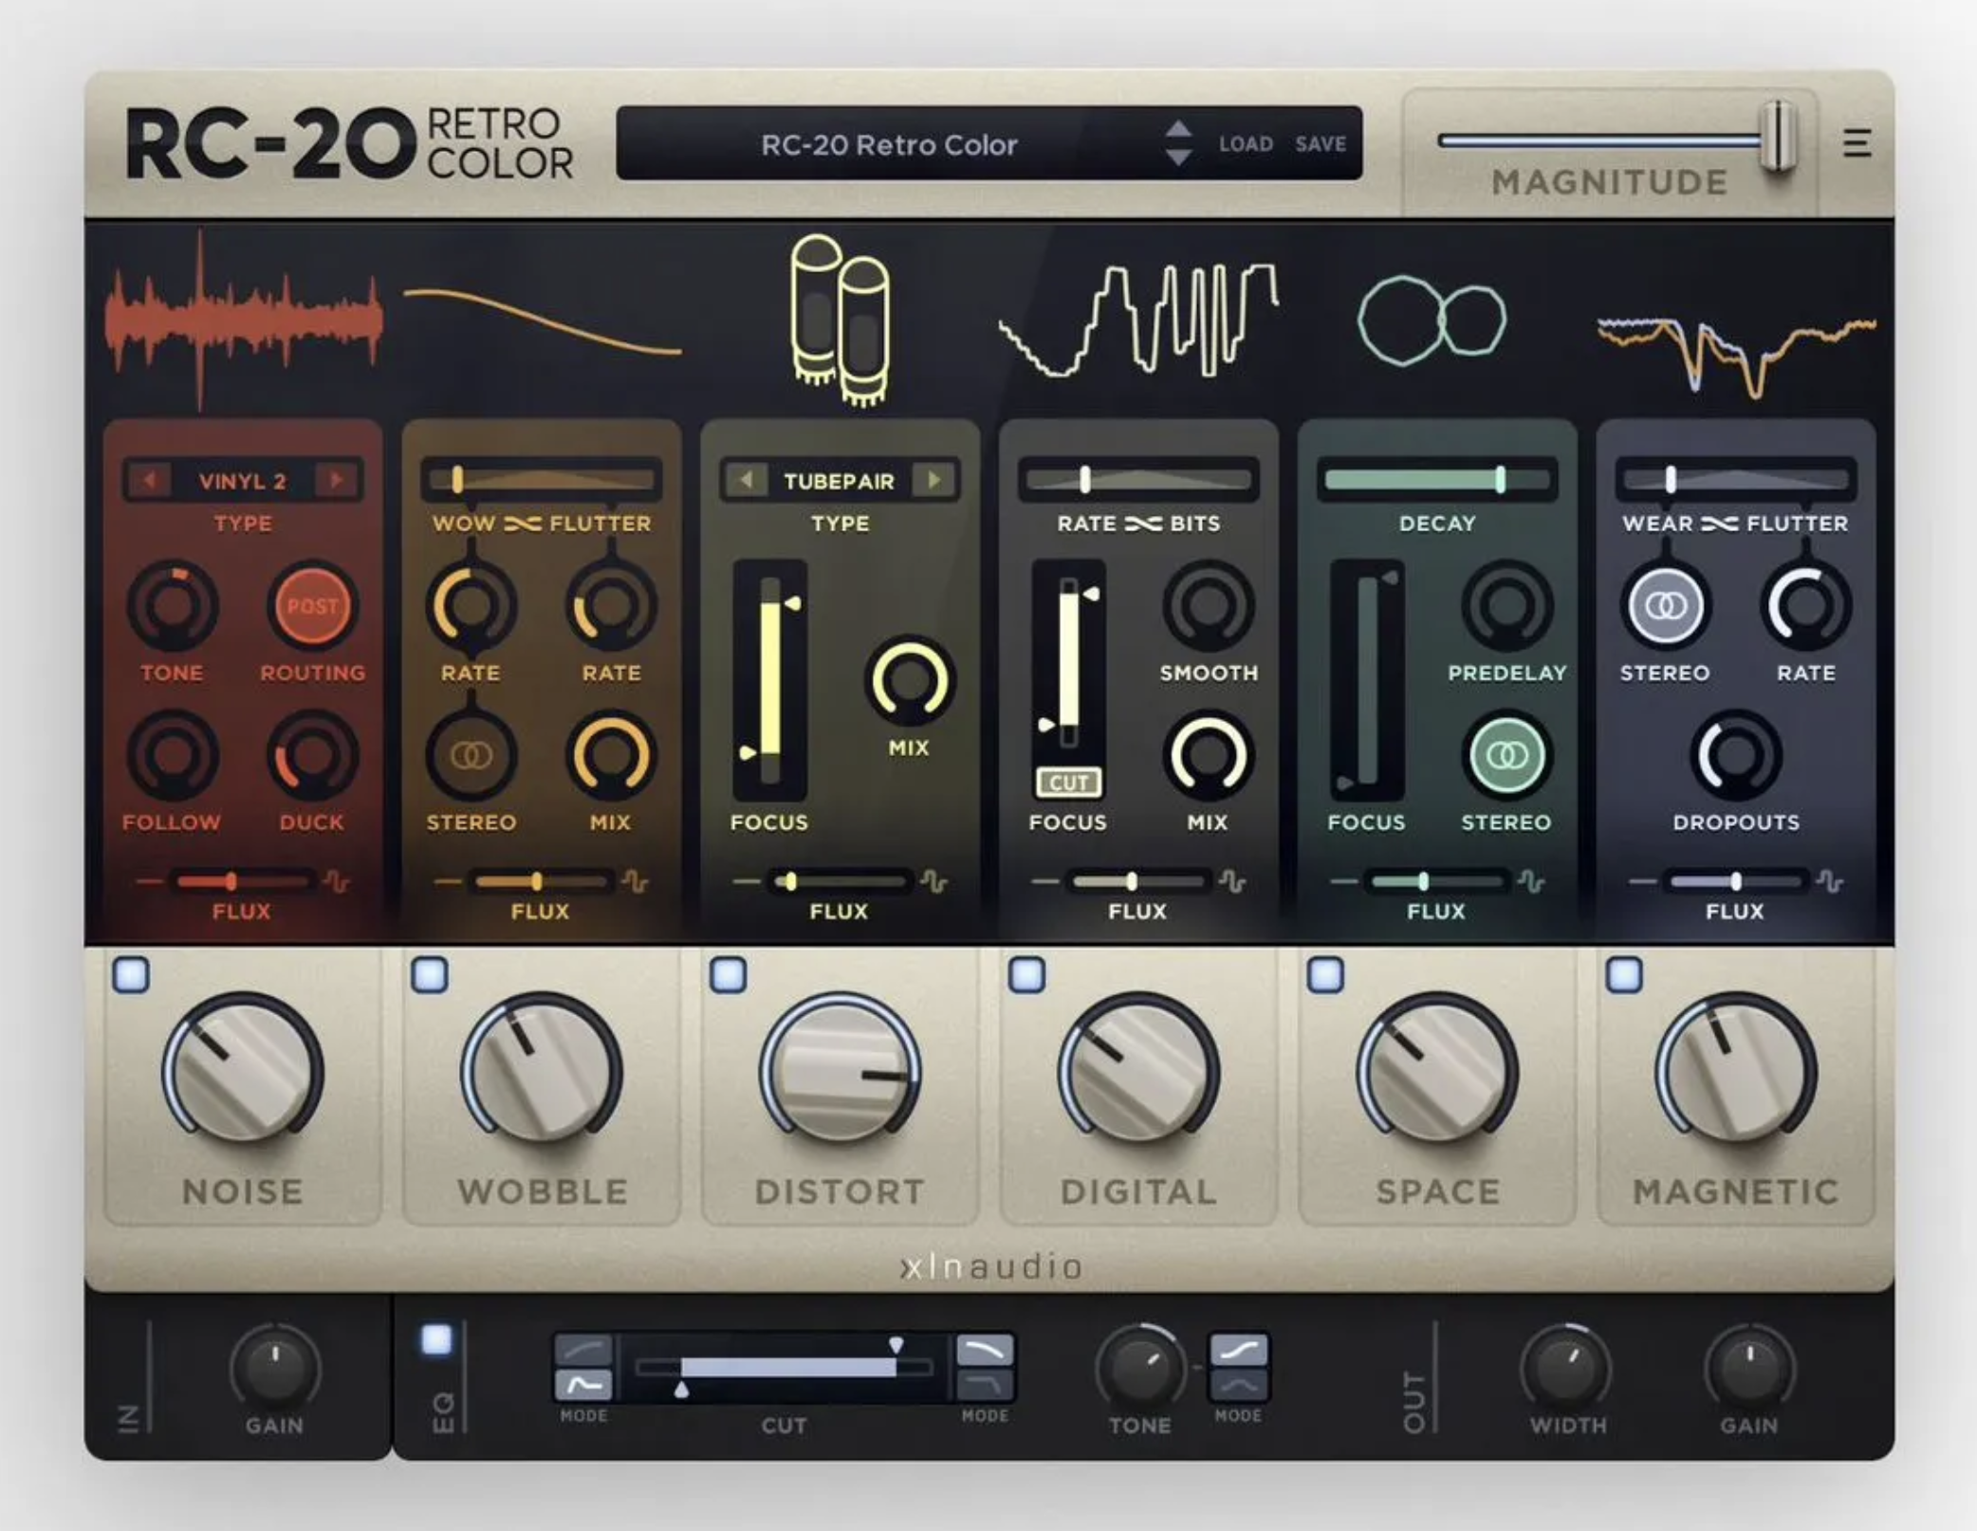Viewport: 1977px width, 1531px height.
Task: Toggle the Noise module on/off
Action: click(131, 974)
